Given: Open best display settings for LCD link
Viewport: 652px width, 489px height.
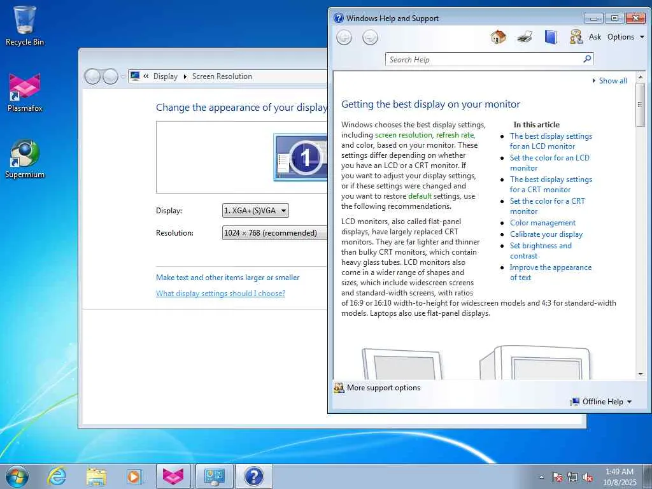Looking at the screenshot, I should [551, 141].
